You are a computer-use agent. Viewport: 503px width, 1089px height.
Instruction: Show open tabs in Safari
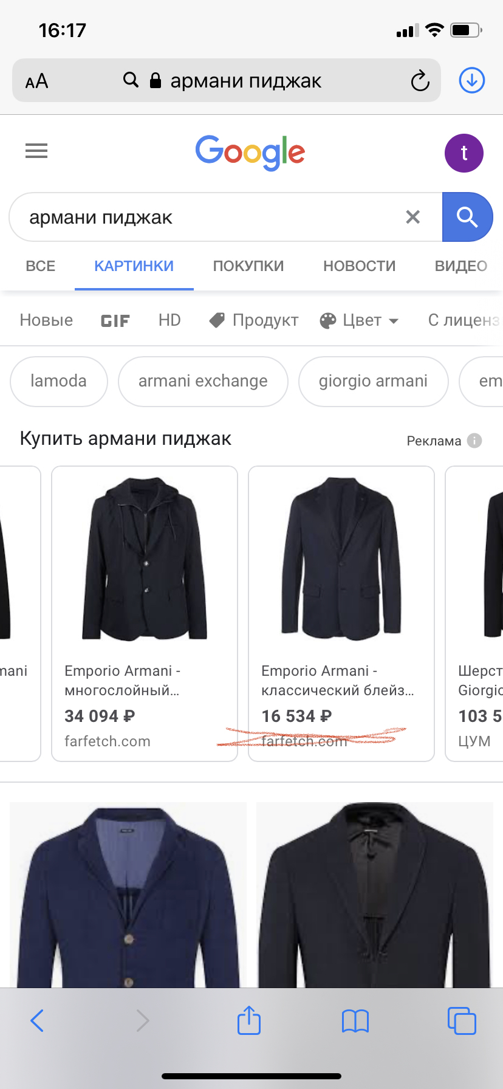pyautogui.click(x=462, y=1020)
